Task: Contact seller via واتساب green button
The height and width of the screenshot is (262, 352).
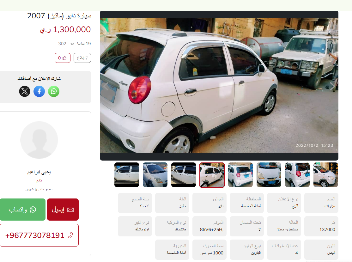Action: click(x=22, y=210)
